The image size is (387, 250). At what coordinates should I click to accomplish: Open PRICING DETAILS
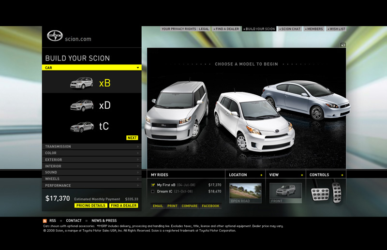[91, 206]
